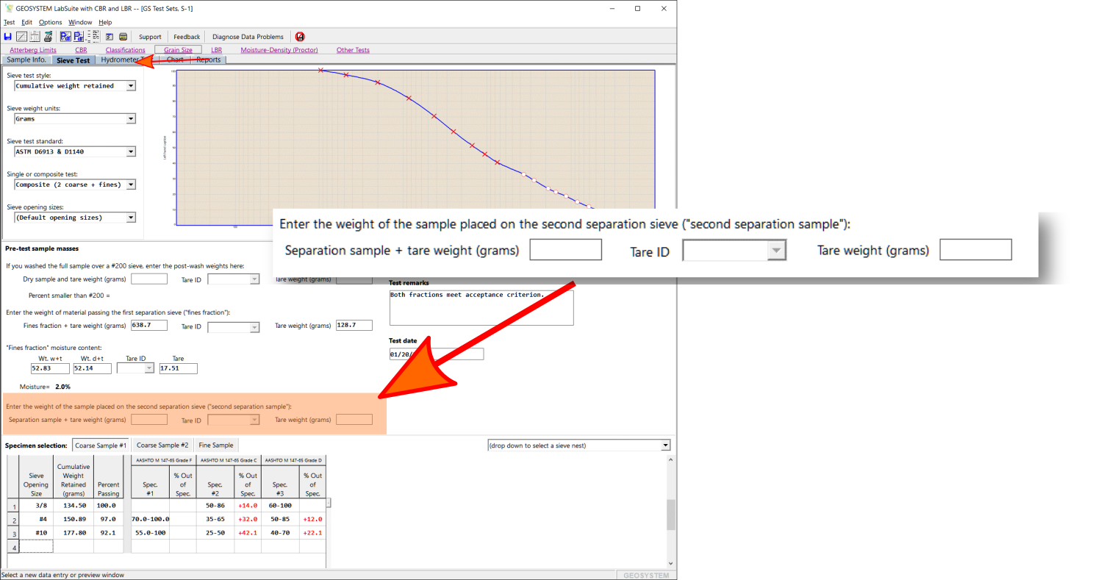The height and width of the screenshot is (580, 1115).
Task: Click the Test remarks text box
Action: tap(481, 307)
